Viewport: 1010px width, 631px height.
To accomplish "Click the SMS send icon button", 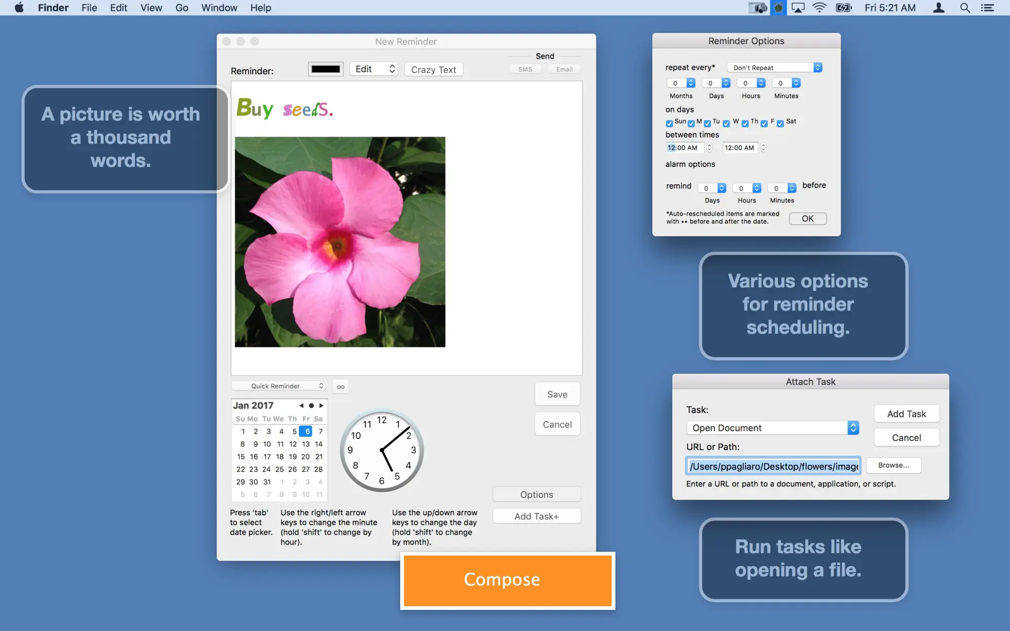I will click(524, 69).
